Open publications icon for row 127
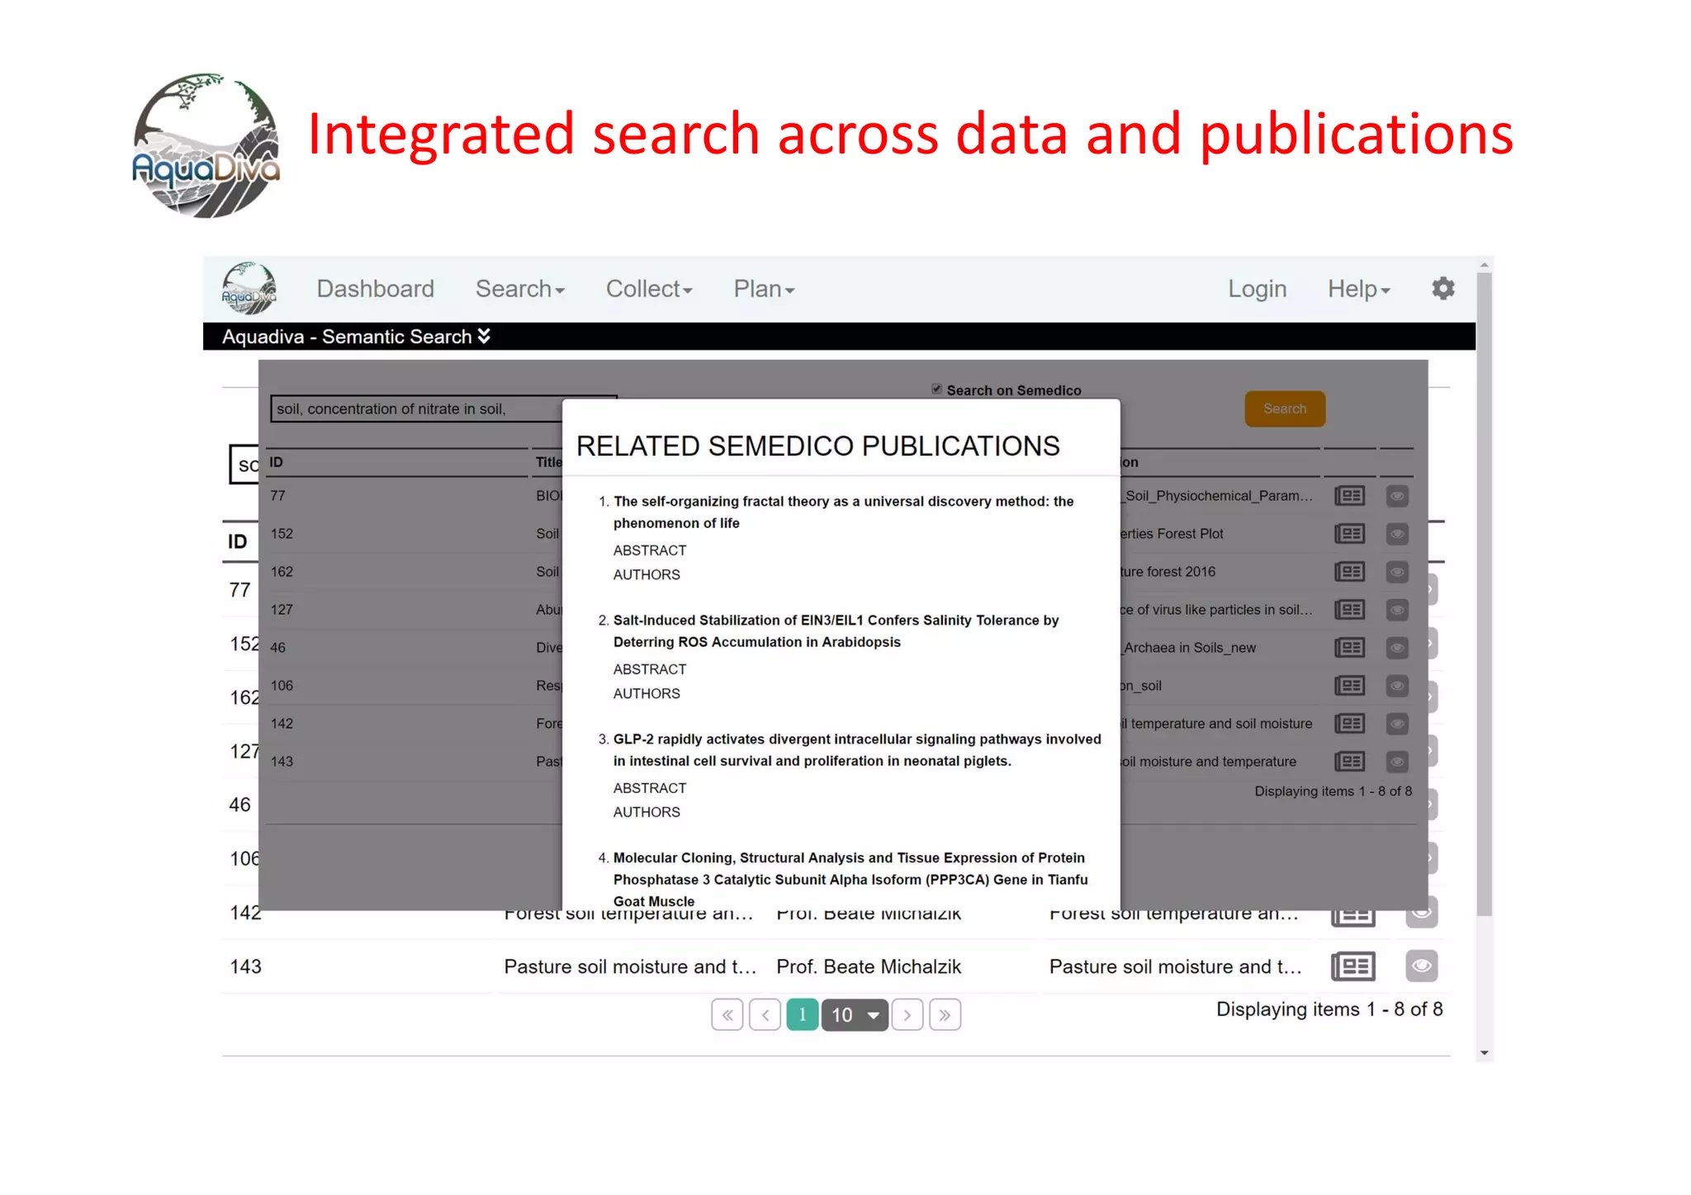The width and height of the screenshot is (1691, 1195). (1349, 610)
